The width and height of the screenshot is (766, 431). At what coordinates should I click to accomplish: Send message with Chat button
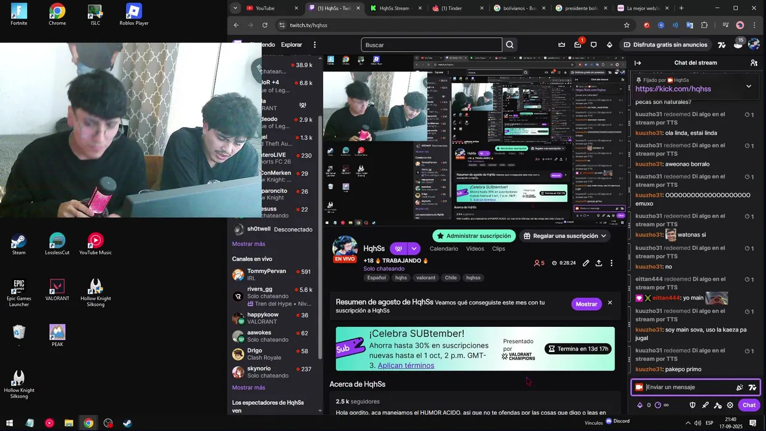pyautogui.click(x=749, y=405)
